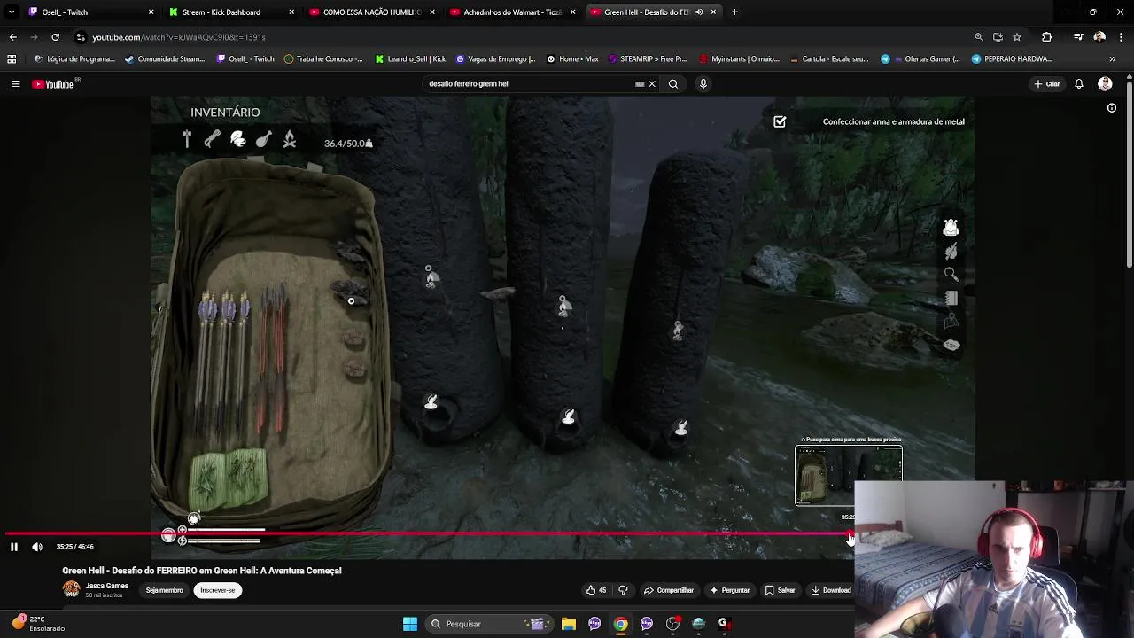
Task: Submit search with magnifier button
Action: [x=673, y=84]
